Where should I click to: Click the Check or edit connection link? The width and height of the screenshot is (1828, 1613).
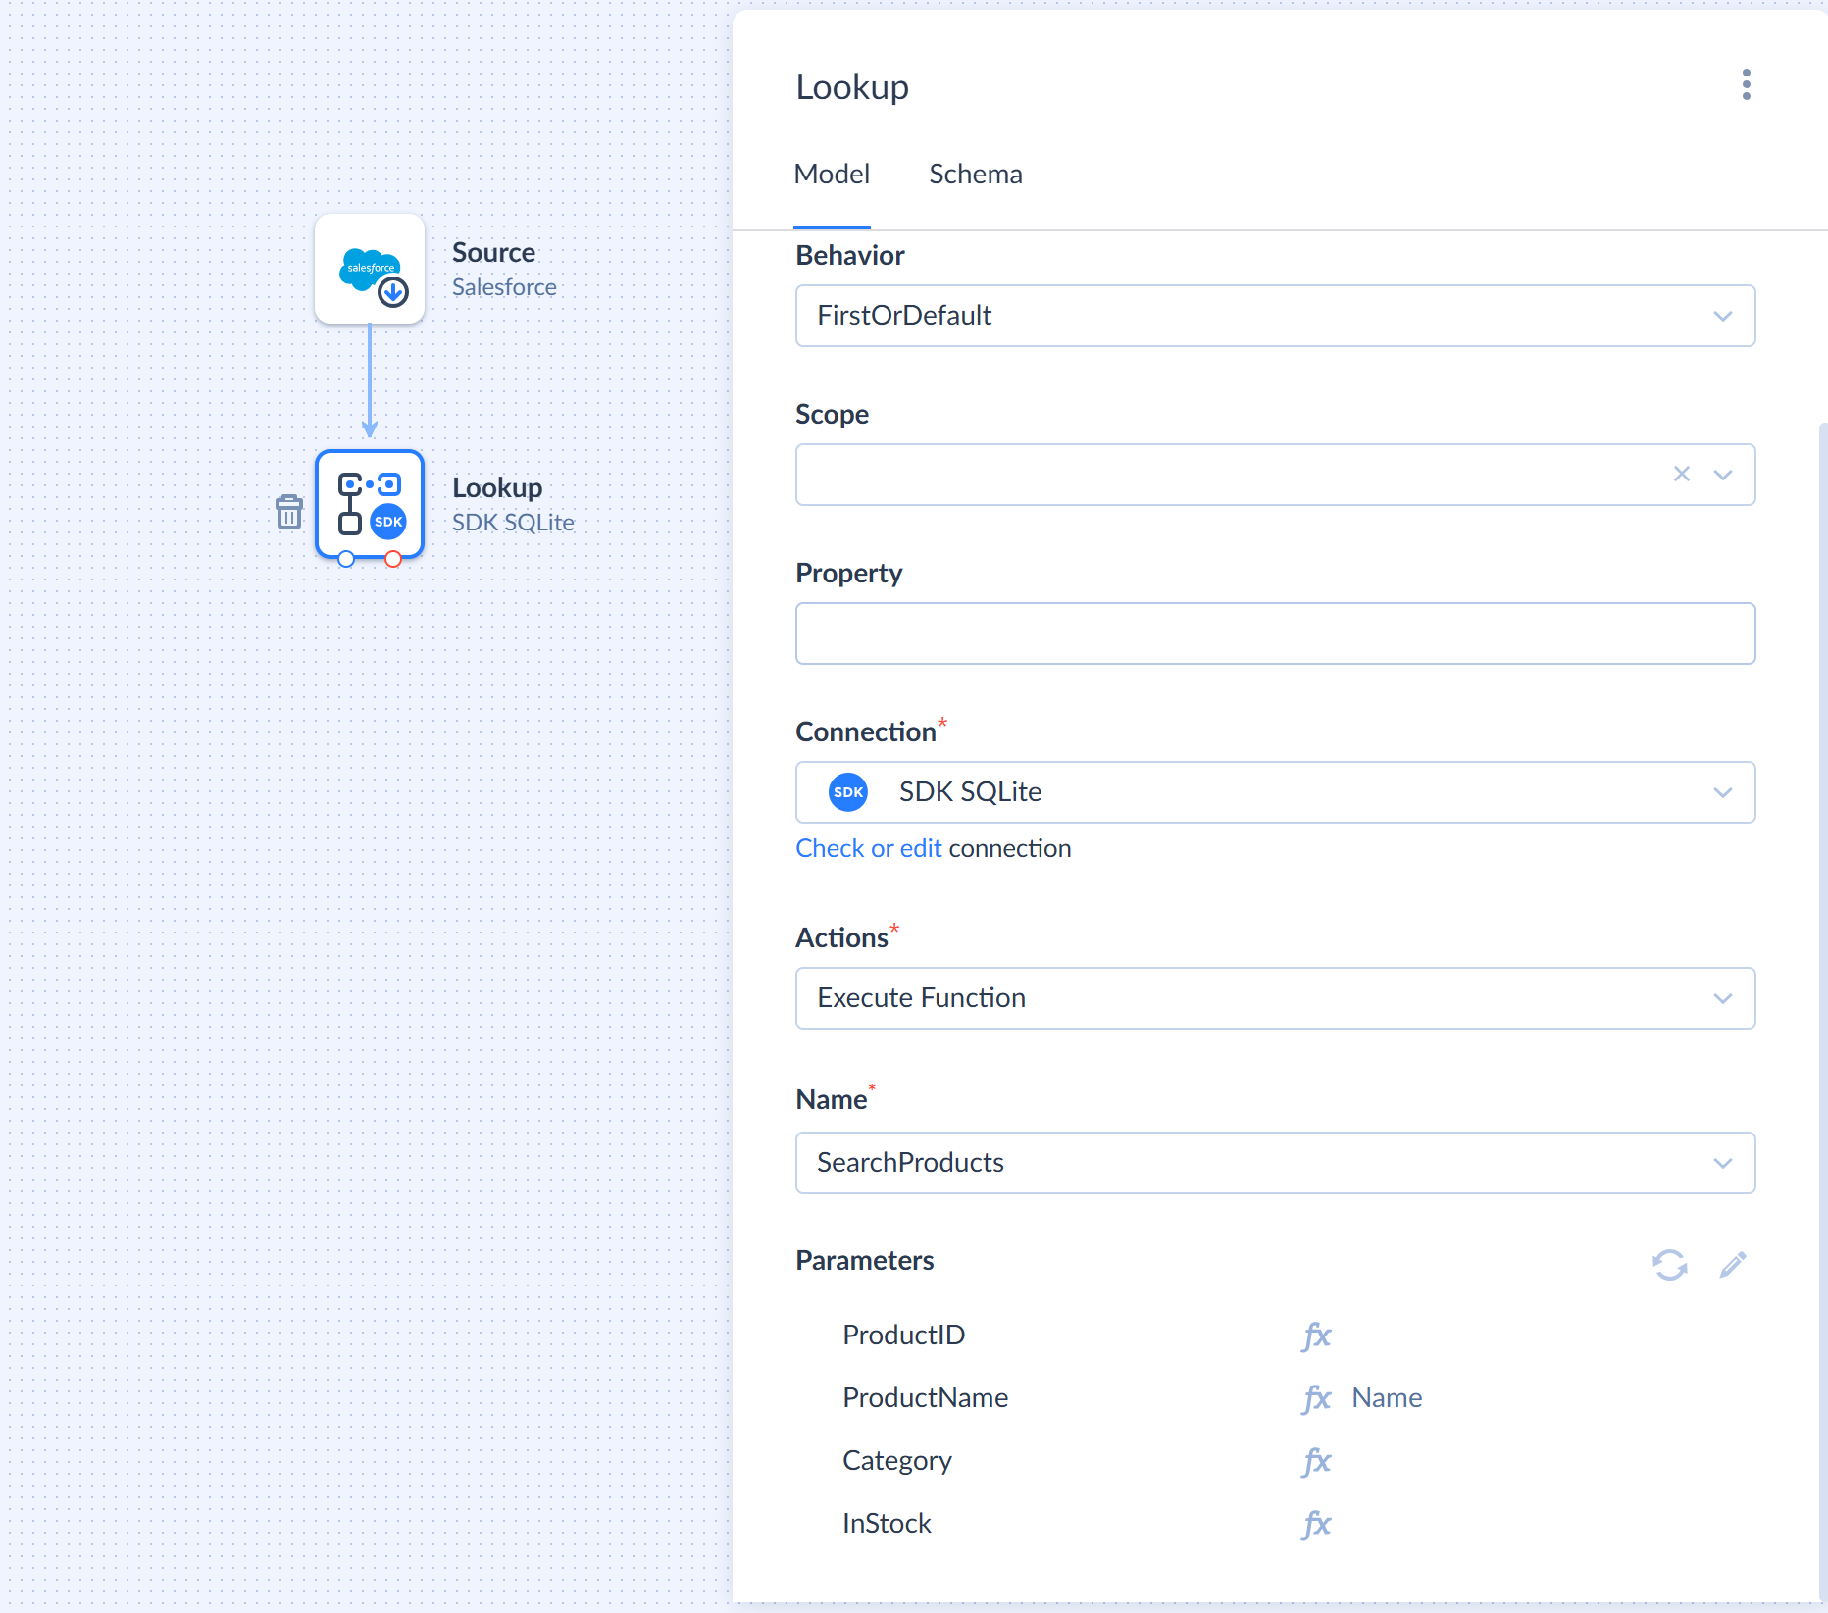click(869, 848)
